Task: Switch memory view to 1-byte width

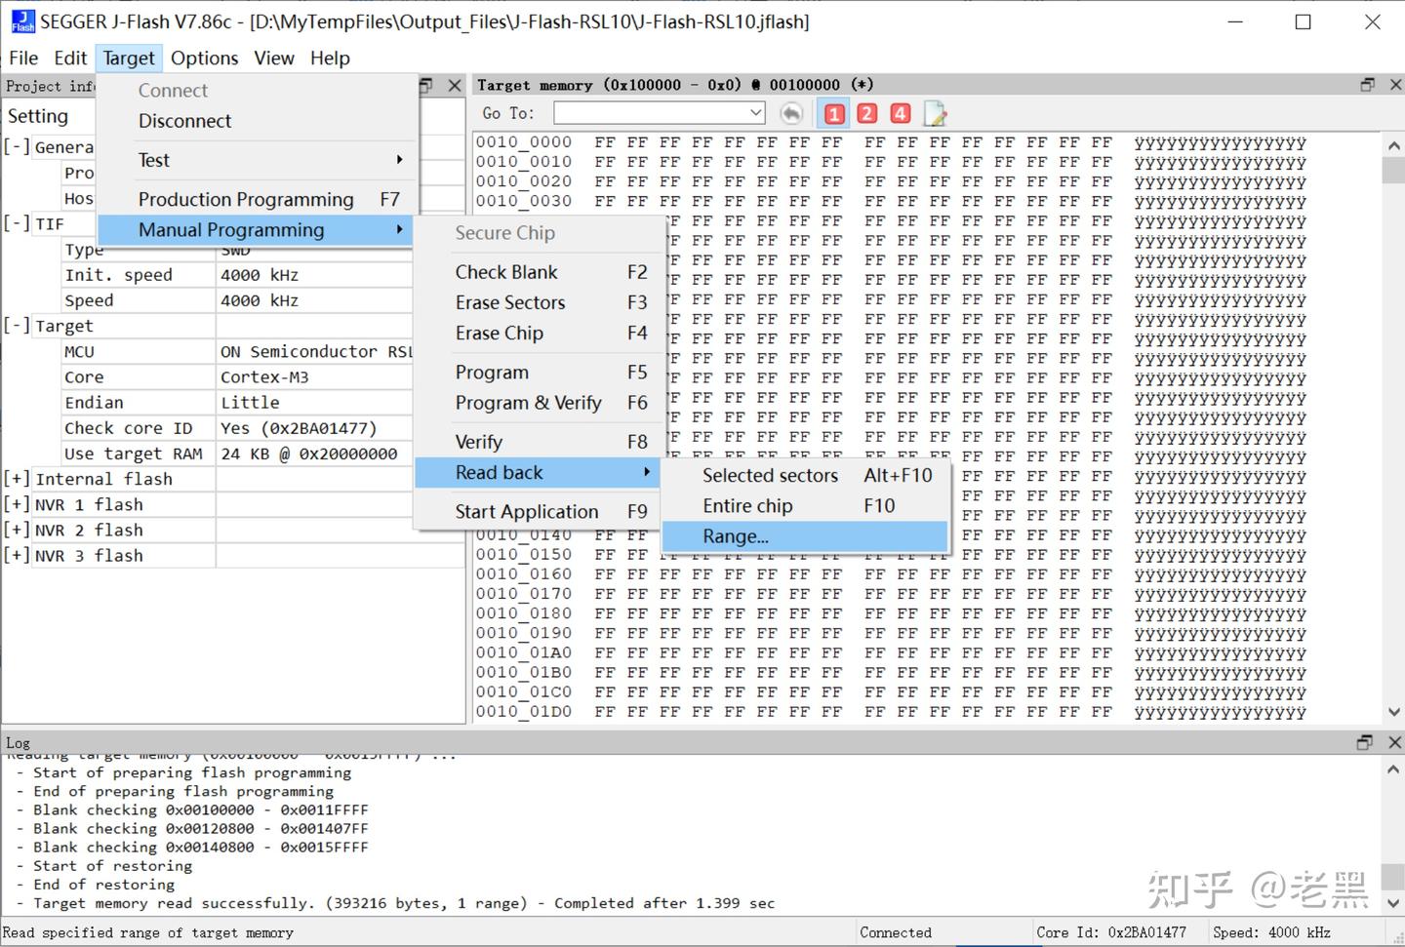Action: click(x=834, y=114)
